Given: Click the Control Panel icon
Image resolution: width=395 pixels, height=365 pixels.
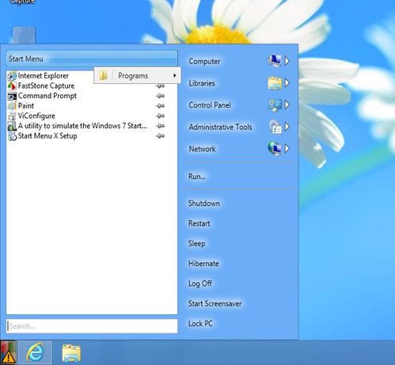Looking at the screenshot, I should point(275,105).
